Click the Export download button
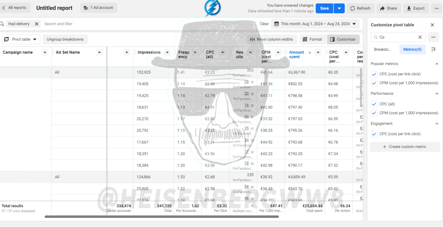This screenshot has height=227, width=443. (416, 8)
